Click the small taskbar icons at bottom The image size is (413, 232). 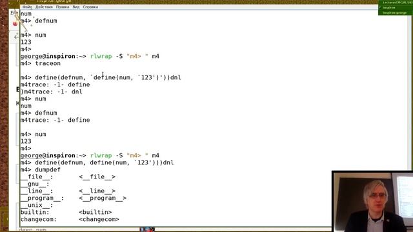point(147,229)
